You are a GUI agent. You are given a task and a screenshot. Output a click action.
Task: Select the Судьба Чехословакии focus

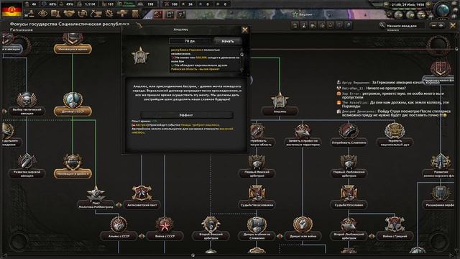click(x=257, y=196)
